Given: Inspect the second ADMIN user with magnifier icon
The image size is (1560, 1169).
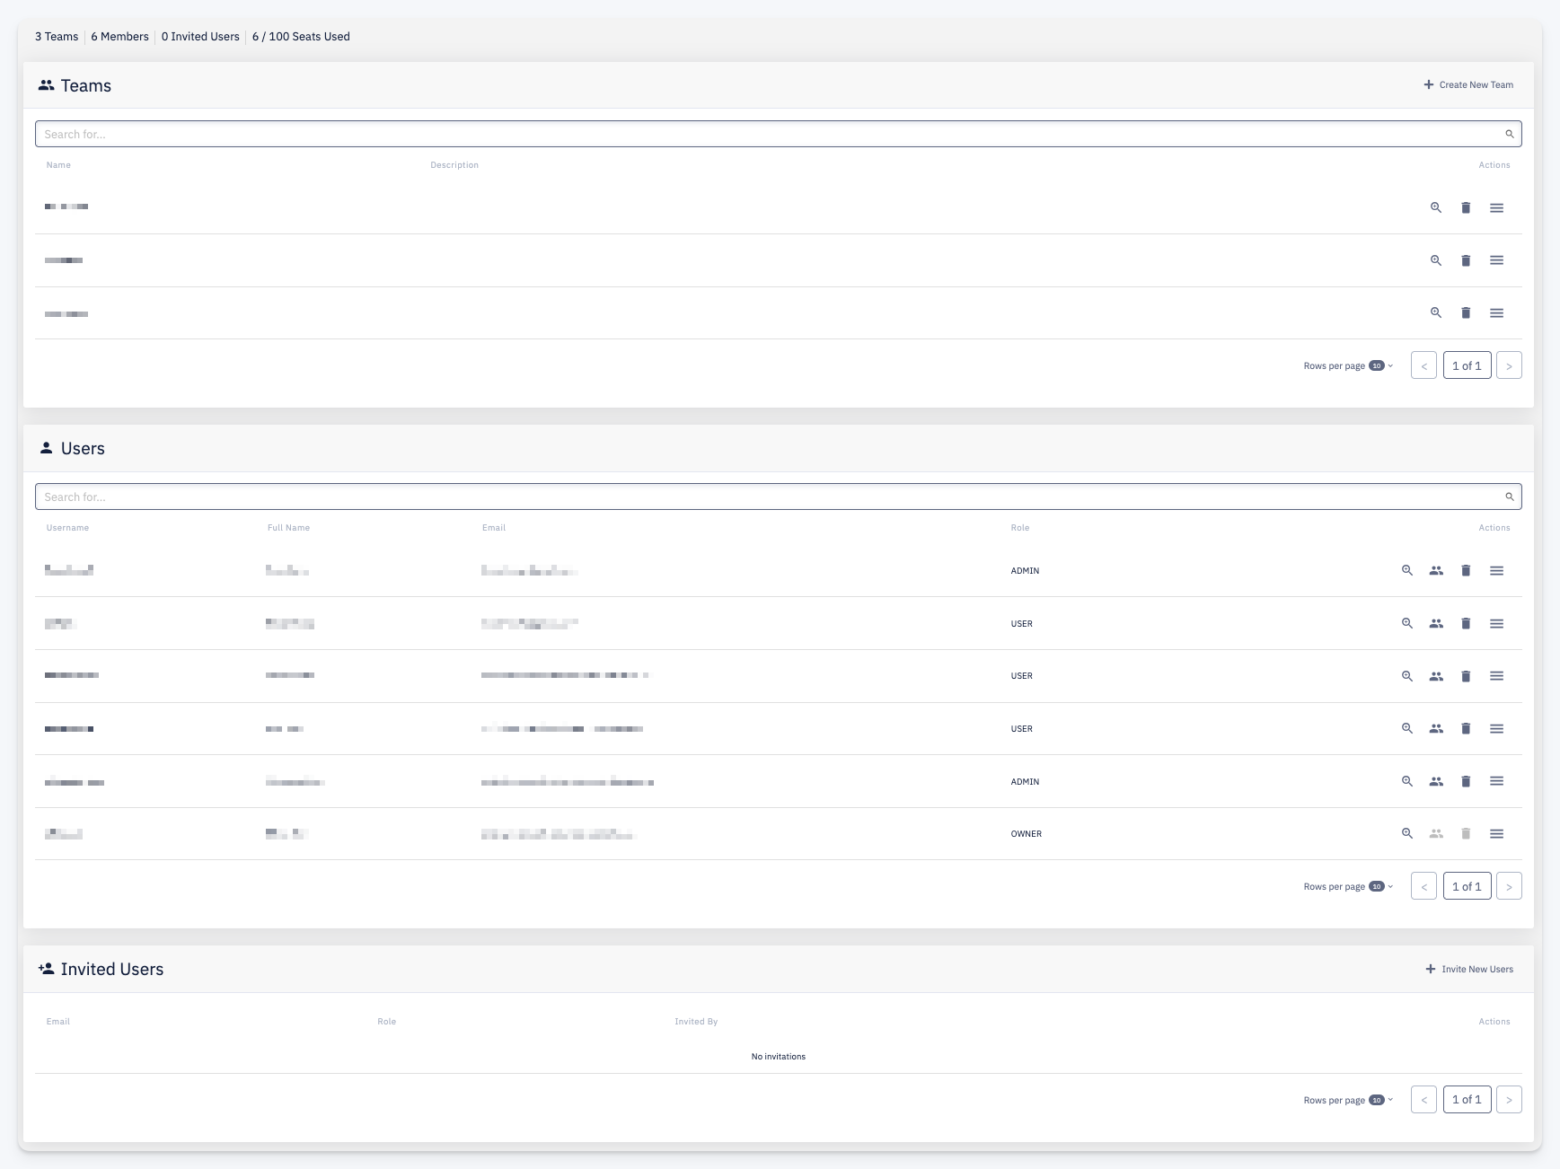Looking at the screenshot, I should tap(1407, 781).
